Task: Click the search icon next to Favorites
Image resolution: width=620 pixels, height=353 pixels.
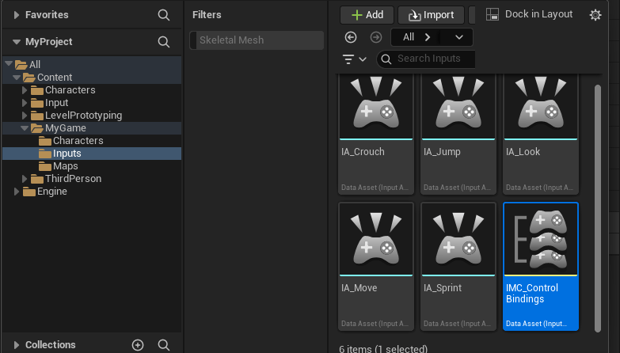Action: (164, 15)
